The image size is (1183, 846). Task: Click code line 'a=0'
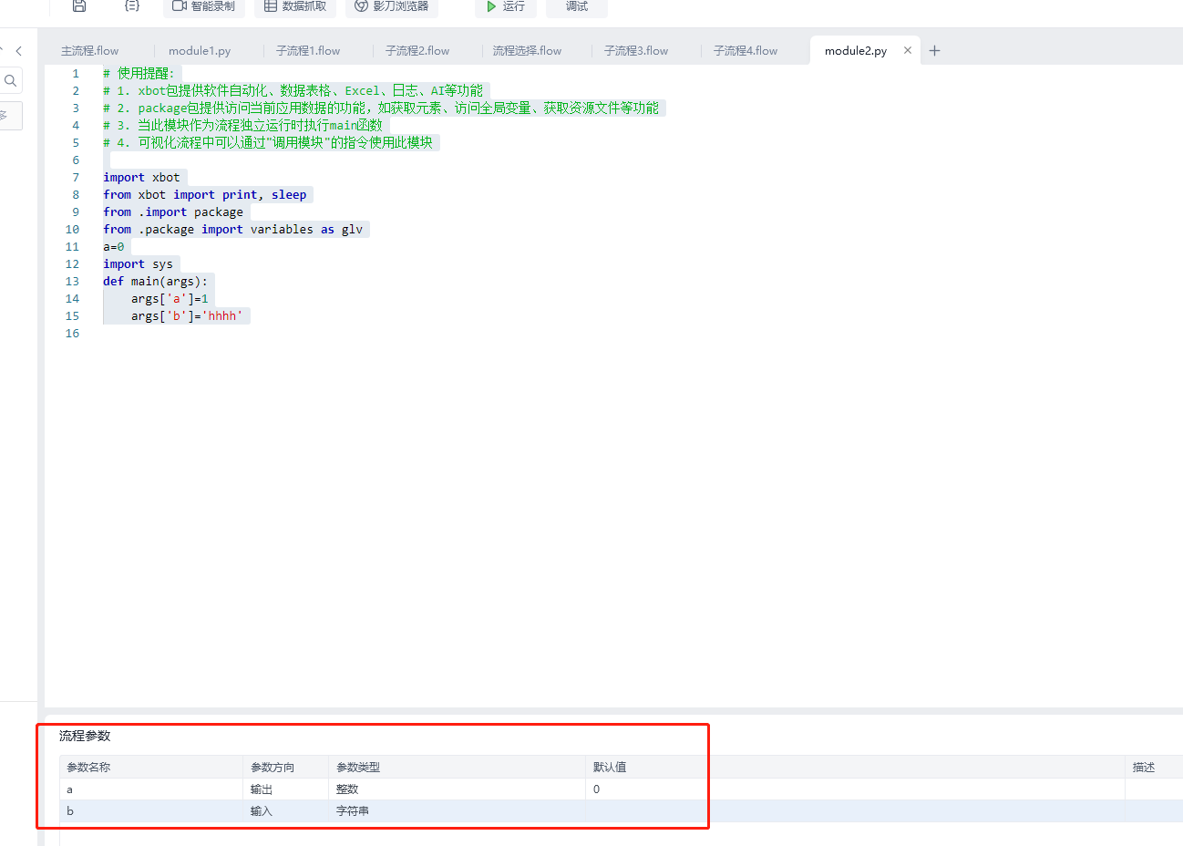coord(114,247)
